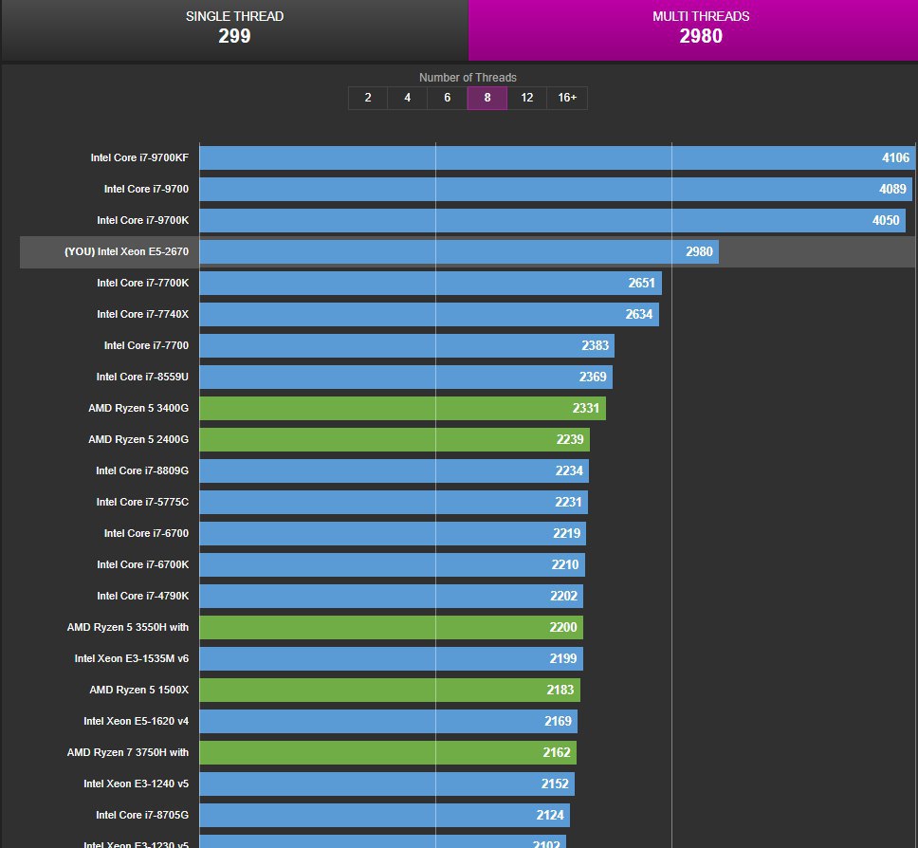918x848 pixels.
Task: Click the Intel Core i7-8705G label
Action: point(142,816)
